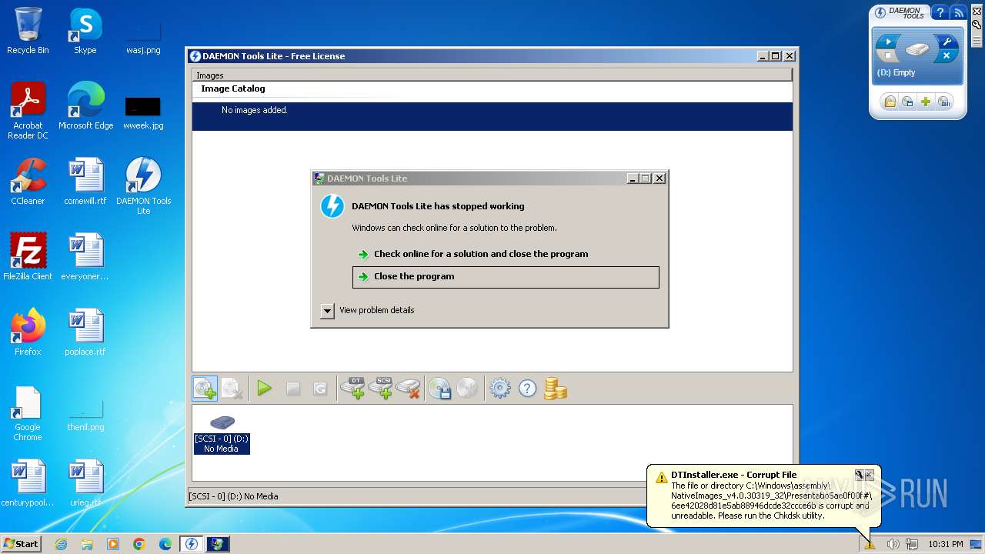Click the green Mount play icon
The image size is (985, 554).
tap(265, 389)
